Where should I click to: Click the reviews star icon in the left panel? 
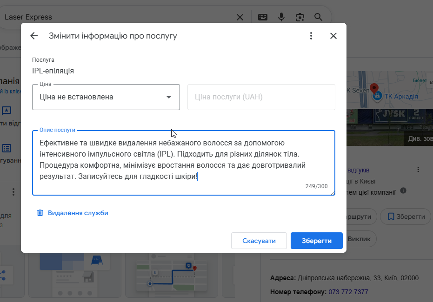(x=7, y=111)
